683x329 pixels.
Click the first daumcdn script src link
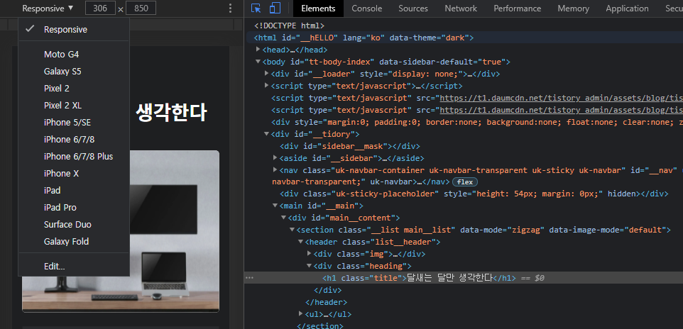561,98
